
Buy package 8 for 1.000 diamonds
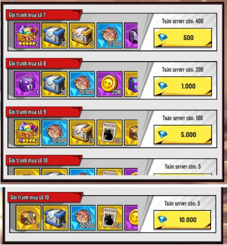pyautogui.click(x=183, y=86)
